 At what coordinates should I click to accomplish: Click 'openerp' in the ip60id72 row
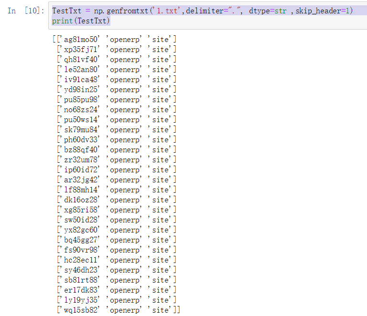pyautogui.click(x=124, y=170)
